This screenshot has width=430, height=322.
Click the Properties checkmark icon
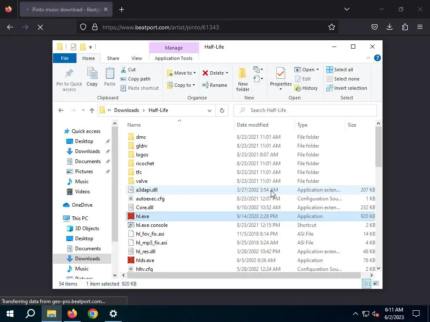(281, 73)
